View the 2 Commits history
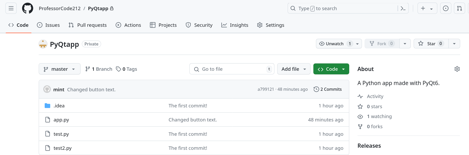This screenshot has width=469, height=155. tap(328, 89)
